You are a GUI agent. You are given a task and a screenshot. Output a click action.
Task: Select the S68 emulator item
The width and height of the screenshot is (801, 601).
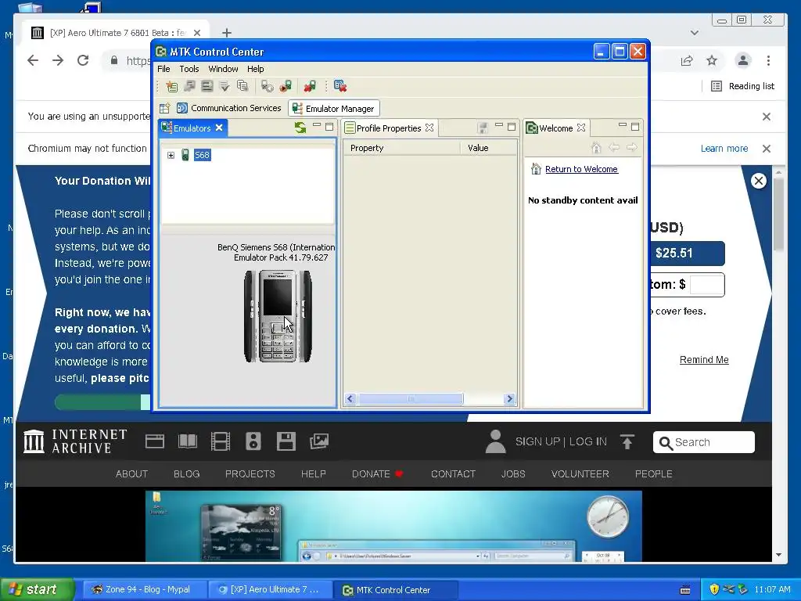click(x=203, y=156)
